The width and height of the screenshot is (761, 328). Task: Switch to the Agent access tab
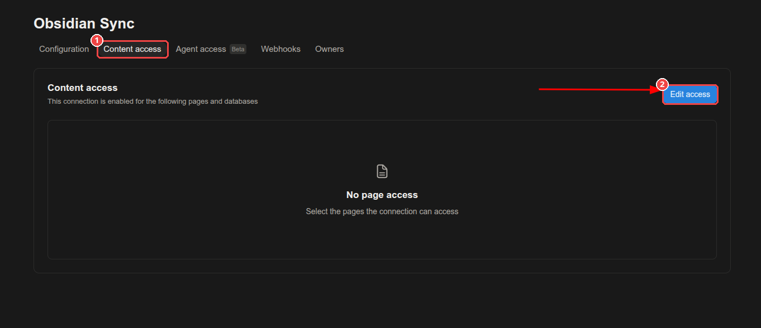point(201,49)
